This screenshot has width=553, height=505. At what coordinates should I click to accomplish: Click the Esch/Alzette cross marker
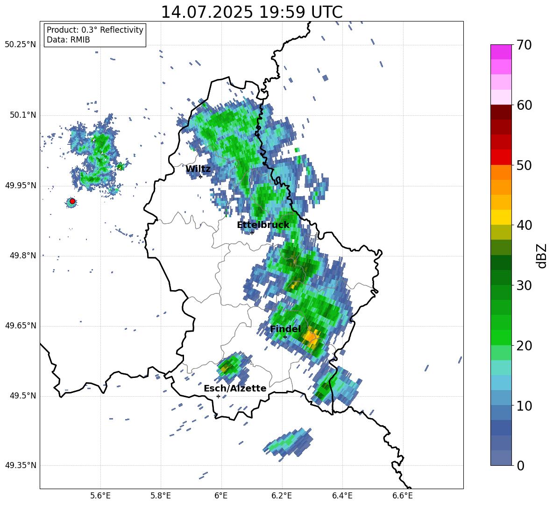pyautogui.click(x=218, y=396)
